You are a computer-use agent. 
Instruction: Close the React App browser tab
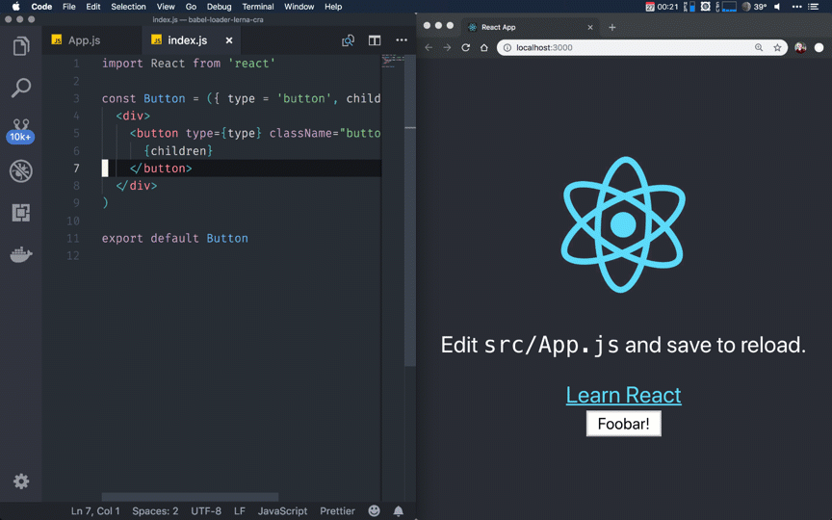590,27
